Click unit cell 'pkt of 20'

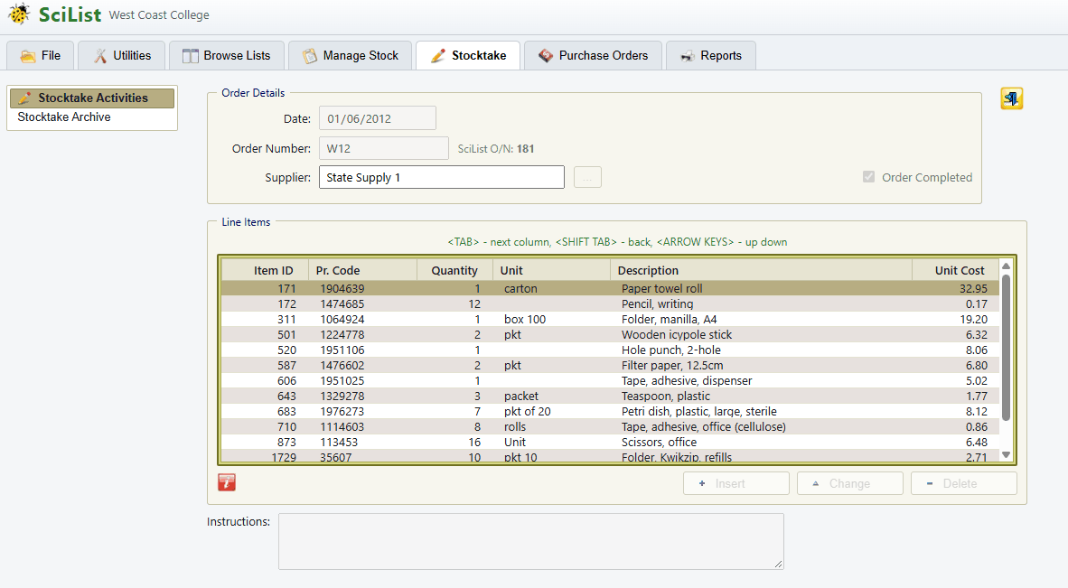[x=527, y=411]
